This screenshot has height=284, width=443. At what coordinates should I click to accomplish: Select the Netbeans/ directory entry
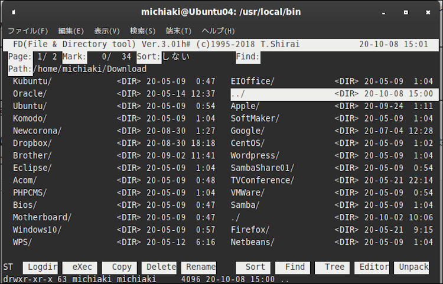pyautogui.click(x=332, y=242)
